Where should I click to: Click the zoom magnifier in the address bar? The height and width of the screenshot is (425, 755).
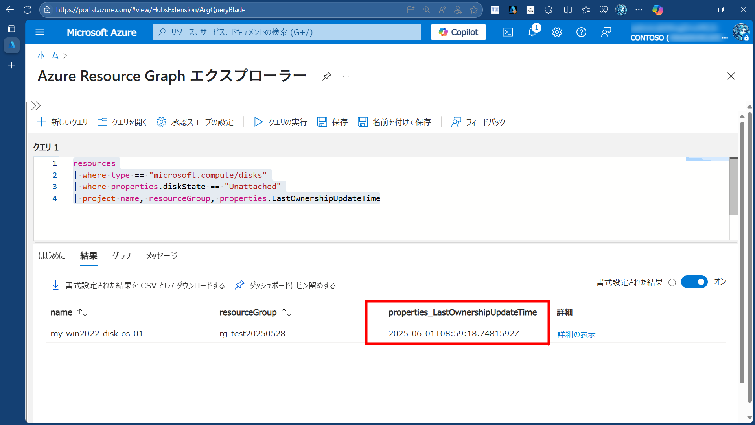427,10
